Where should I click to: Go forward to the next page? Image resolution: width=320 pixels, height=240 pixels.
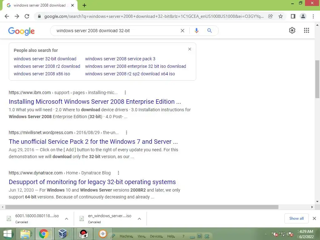pos(17,16)
